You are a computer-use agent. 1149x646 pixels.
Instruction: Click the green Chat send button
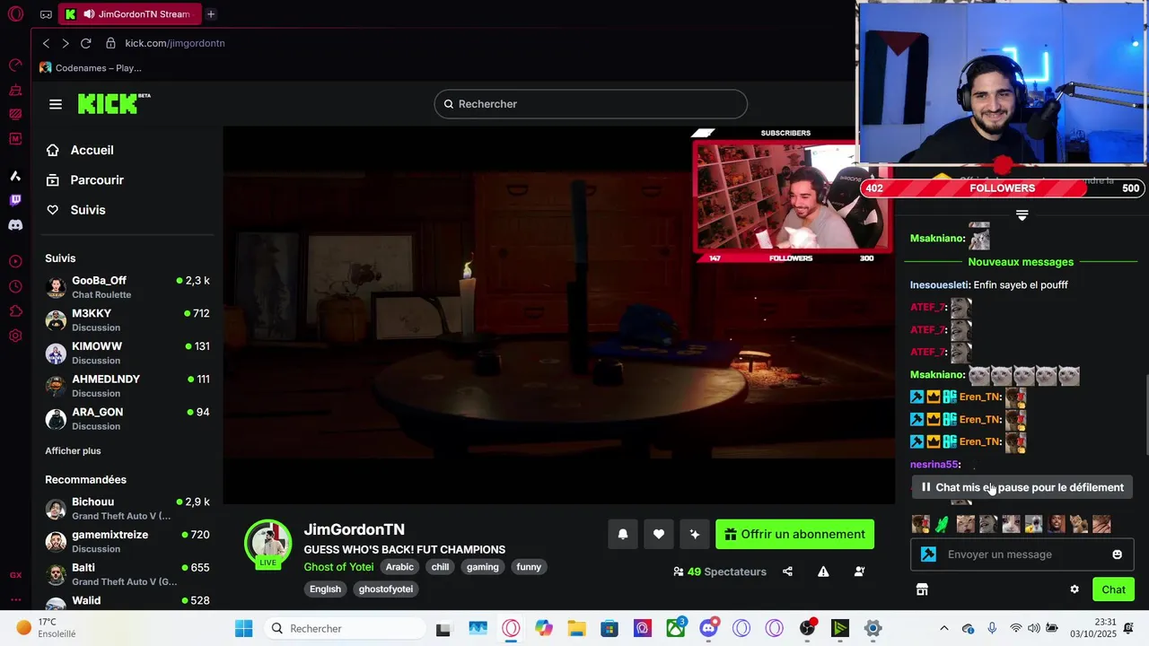(1113, 589)
